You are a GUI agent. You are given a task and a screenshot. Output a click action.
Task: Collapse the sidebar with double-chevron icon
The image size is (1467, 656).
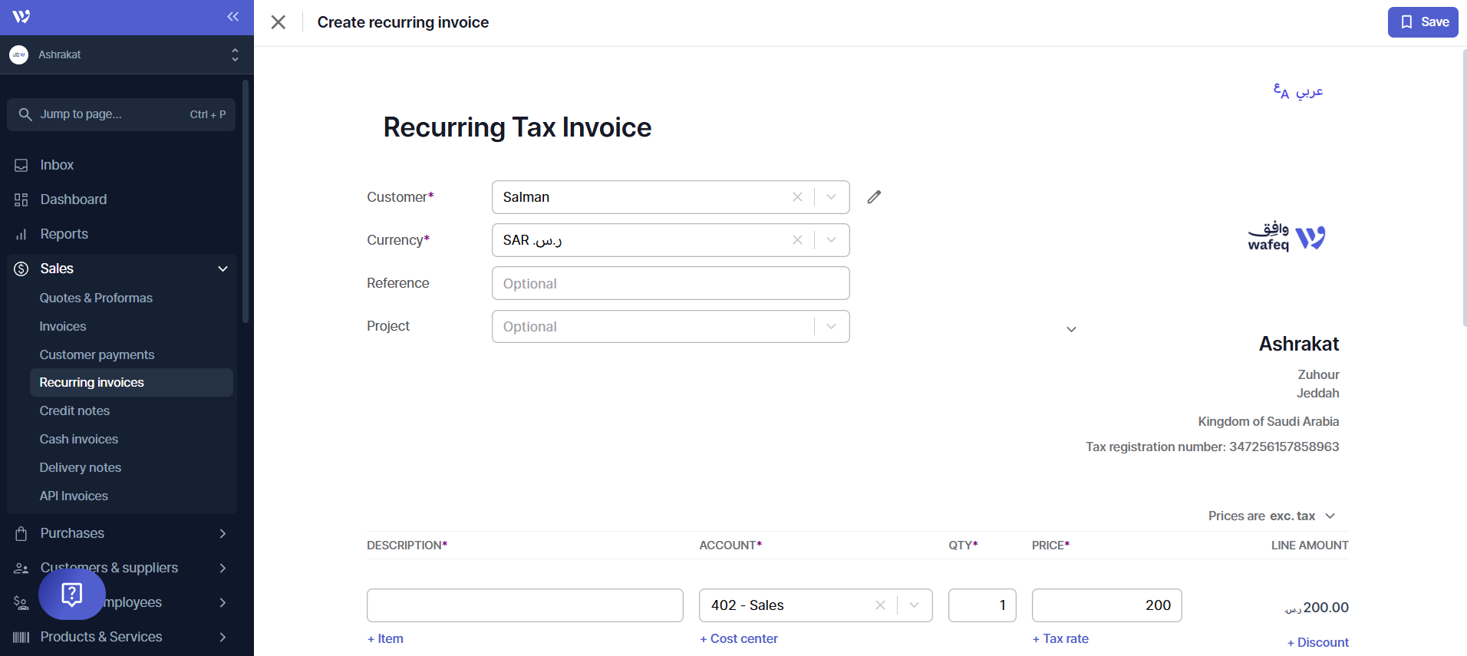click(233, 17)
